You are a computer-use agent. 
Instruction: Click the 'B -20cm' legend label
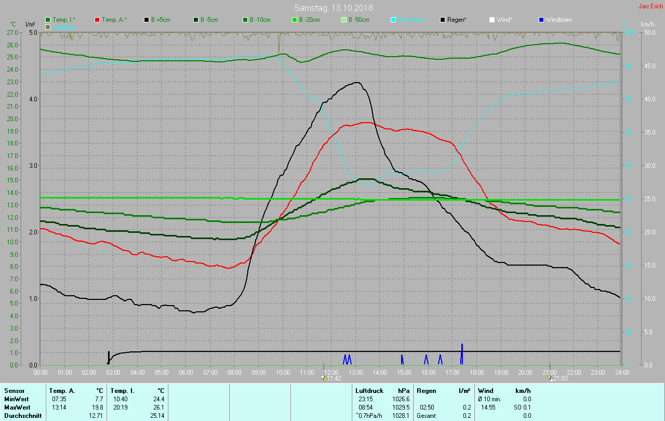pos(309,20)
